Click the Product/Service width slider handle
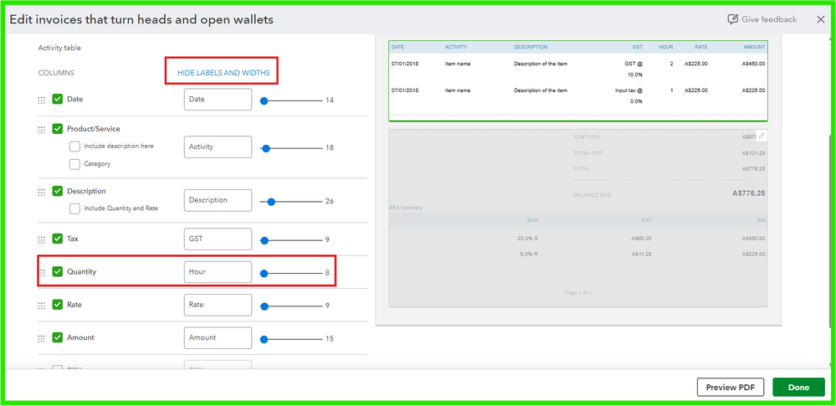Image resolution: width=836 pixels, height=406 pixels. point(266,149)
